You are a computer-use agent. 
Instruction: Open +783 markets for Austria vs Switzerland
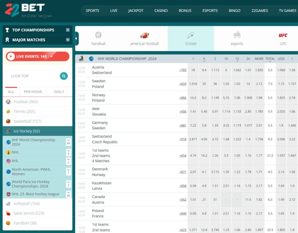[183, 70]
